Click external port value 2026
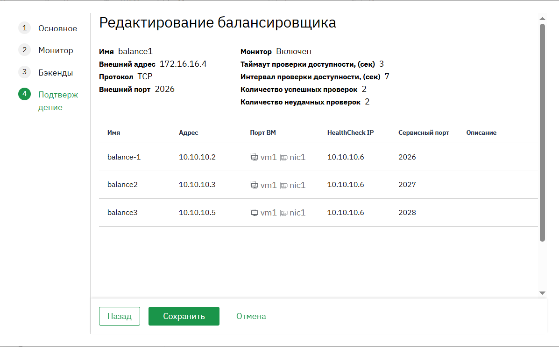559x347 pixels. (165, 90)
